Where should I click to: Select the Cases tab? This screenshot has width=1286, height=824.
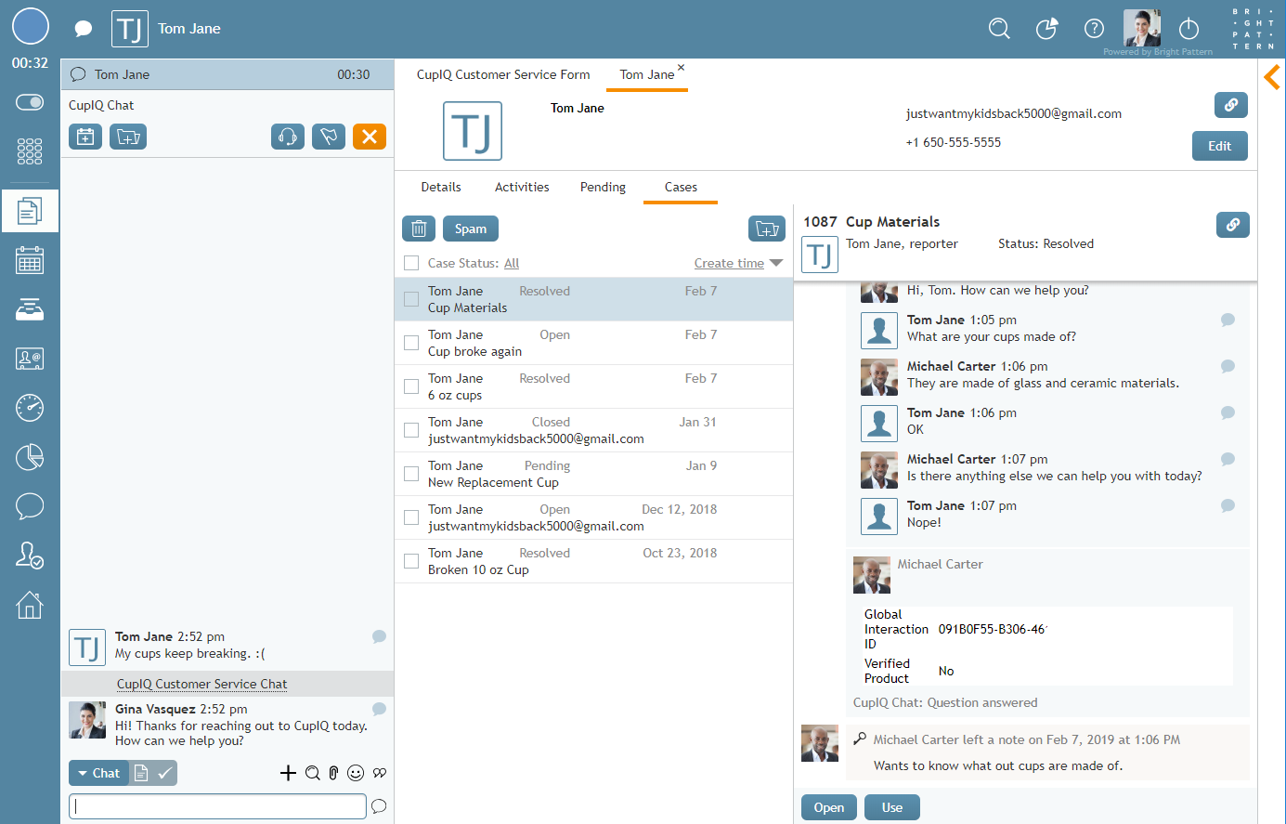coord(681,187)
